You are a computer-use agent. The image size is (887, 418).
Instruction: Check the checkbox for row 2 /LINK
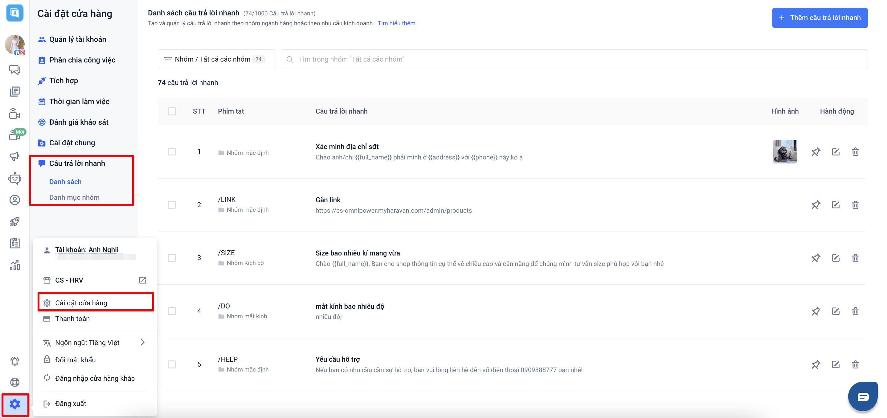point(171,205)
